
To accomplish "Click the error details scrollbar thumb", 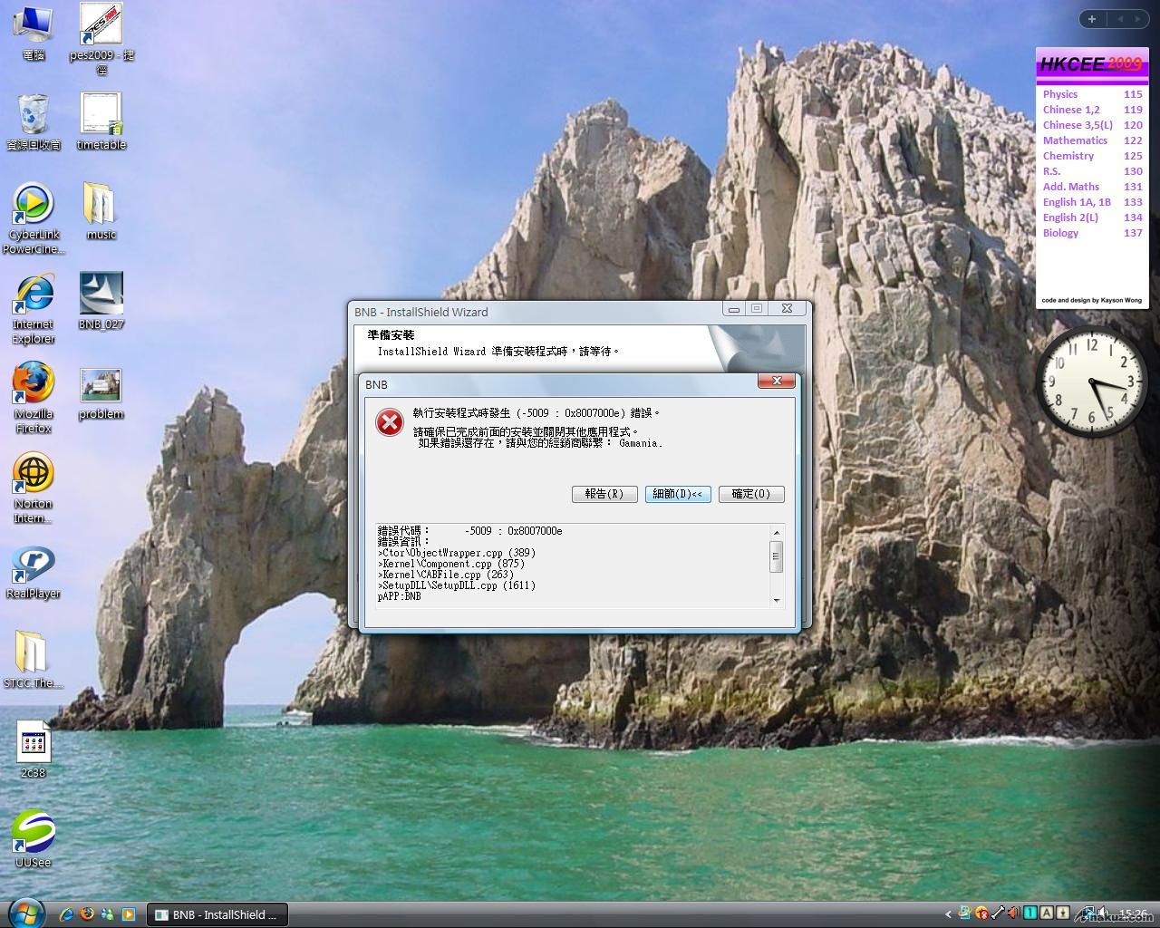I will [x=776, y=556].
